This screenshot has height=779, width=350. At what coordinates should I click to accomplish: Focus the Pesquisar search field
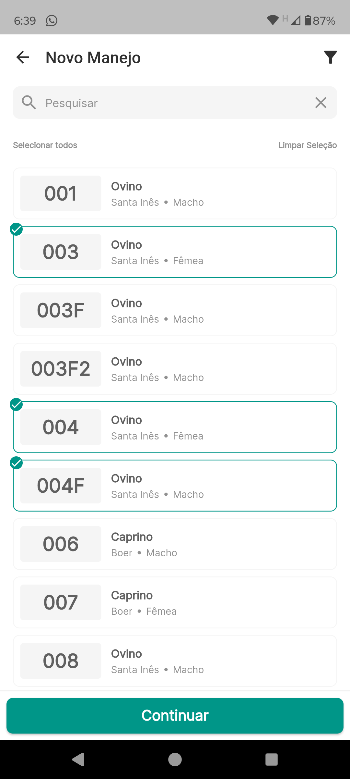coord(175,103)
